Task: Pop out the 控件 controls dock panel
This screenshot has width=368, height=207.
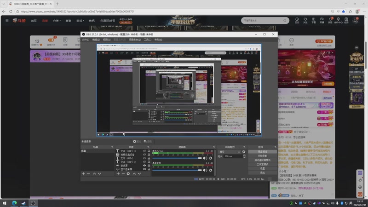Action: [x=275, y=147]
